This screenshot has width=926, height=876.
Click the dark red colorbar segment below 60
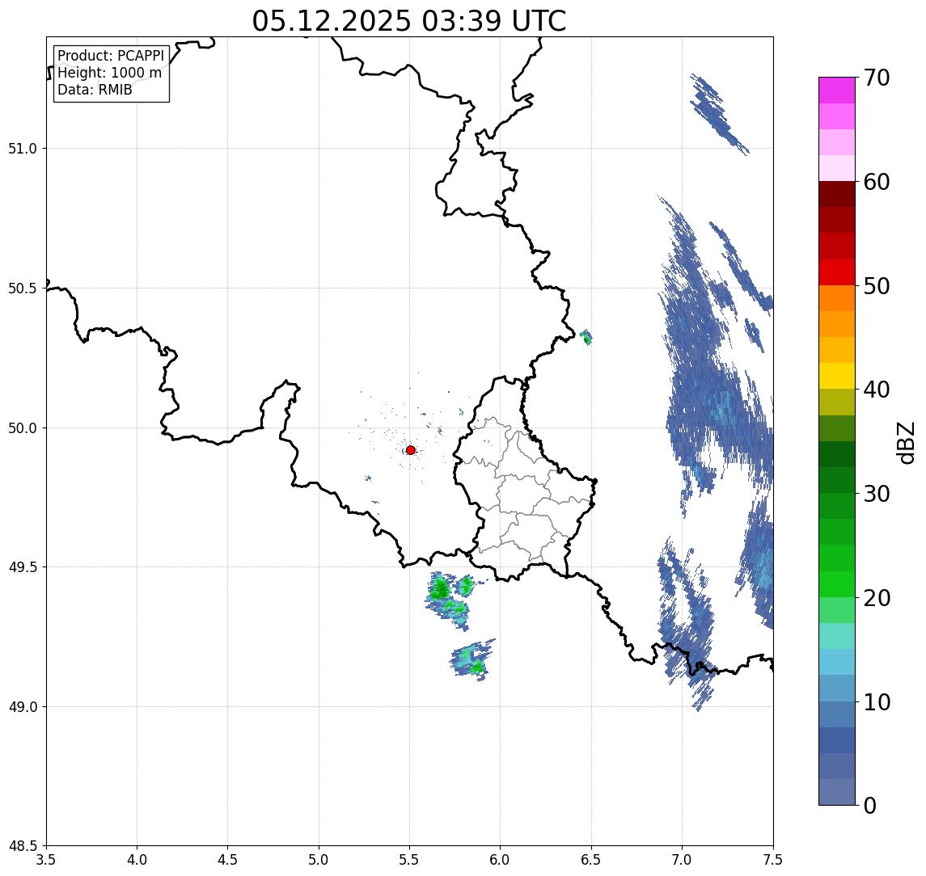[837, 194]
